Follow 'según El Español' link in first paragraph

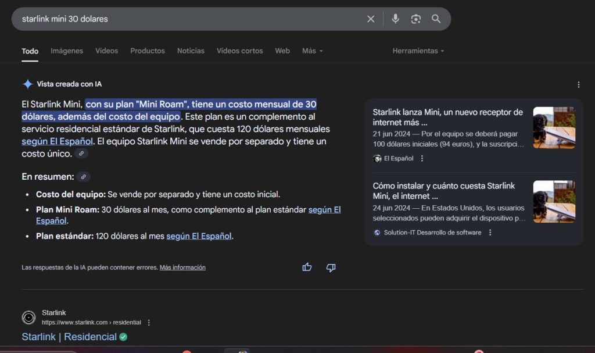coord(58,141)
